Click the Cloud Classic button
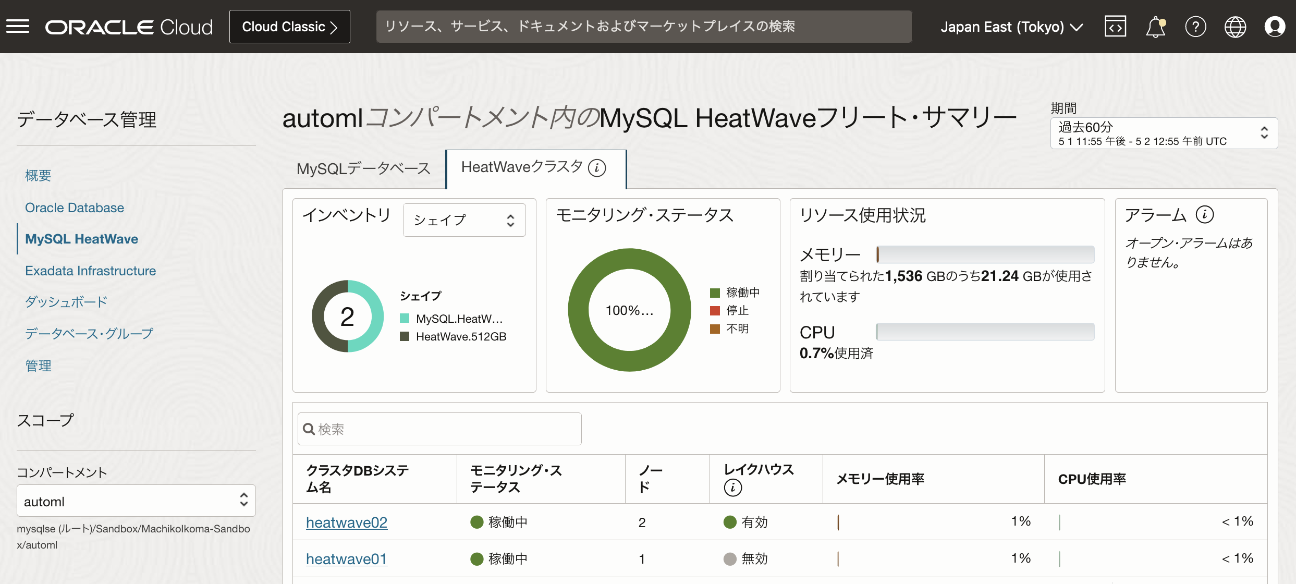The width and height of the screenshot is (1296, 584). 289,27
